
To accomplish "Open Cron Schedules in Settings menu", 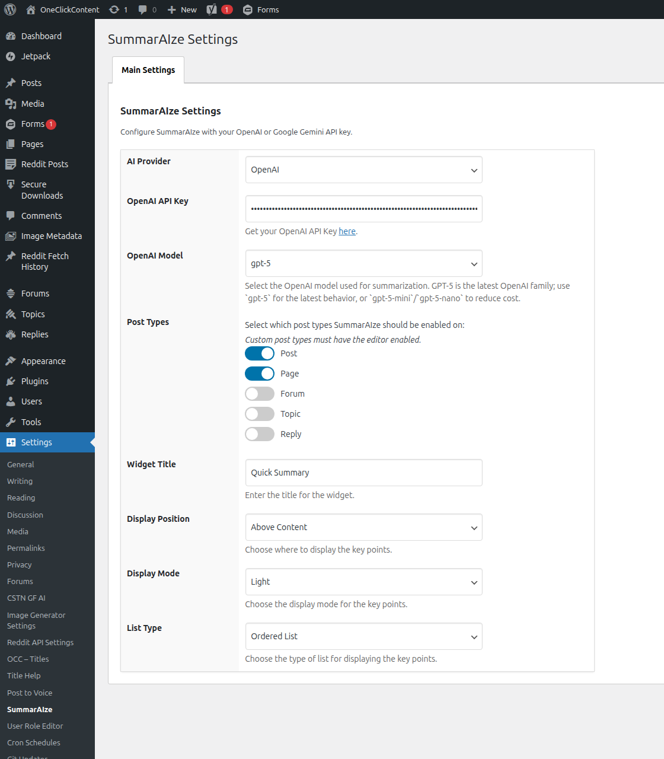I will pyautogui.click(x=33, y=742).
